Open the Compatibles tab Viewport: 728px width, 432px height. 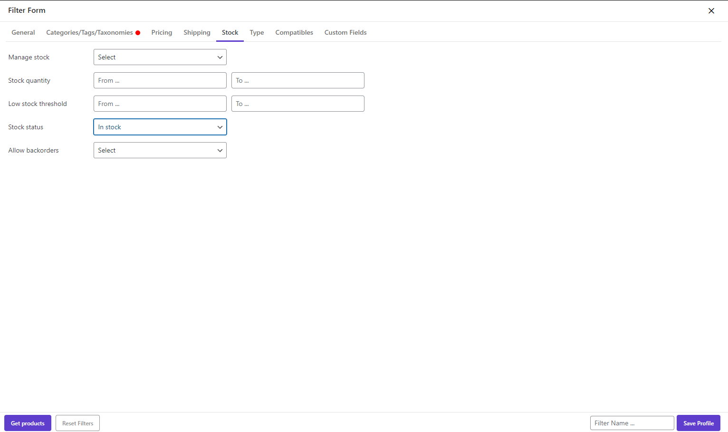[x=294, y=32]
